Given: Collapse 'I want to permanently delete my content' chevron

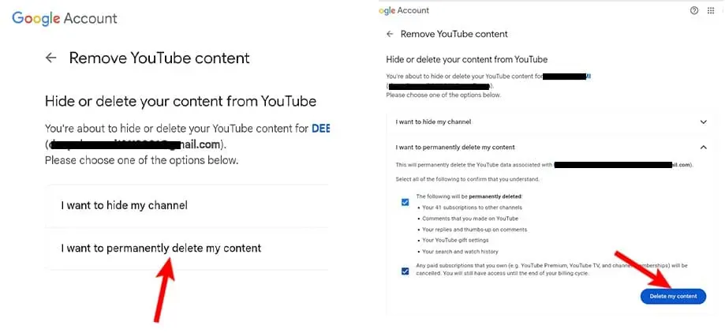Looking at the screenshot, I should point(703,147).
